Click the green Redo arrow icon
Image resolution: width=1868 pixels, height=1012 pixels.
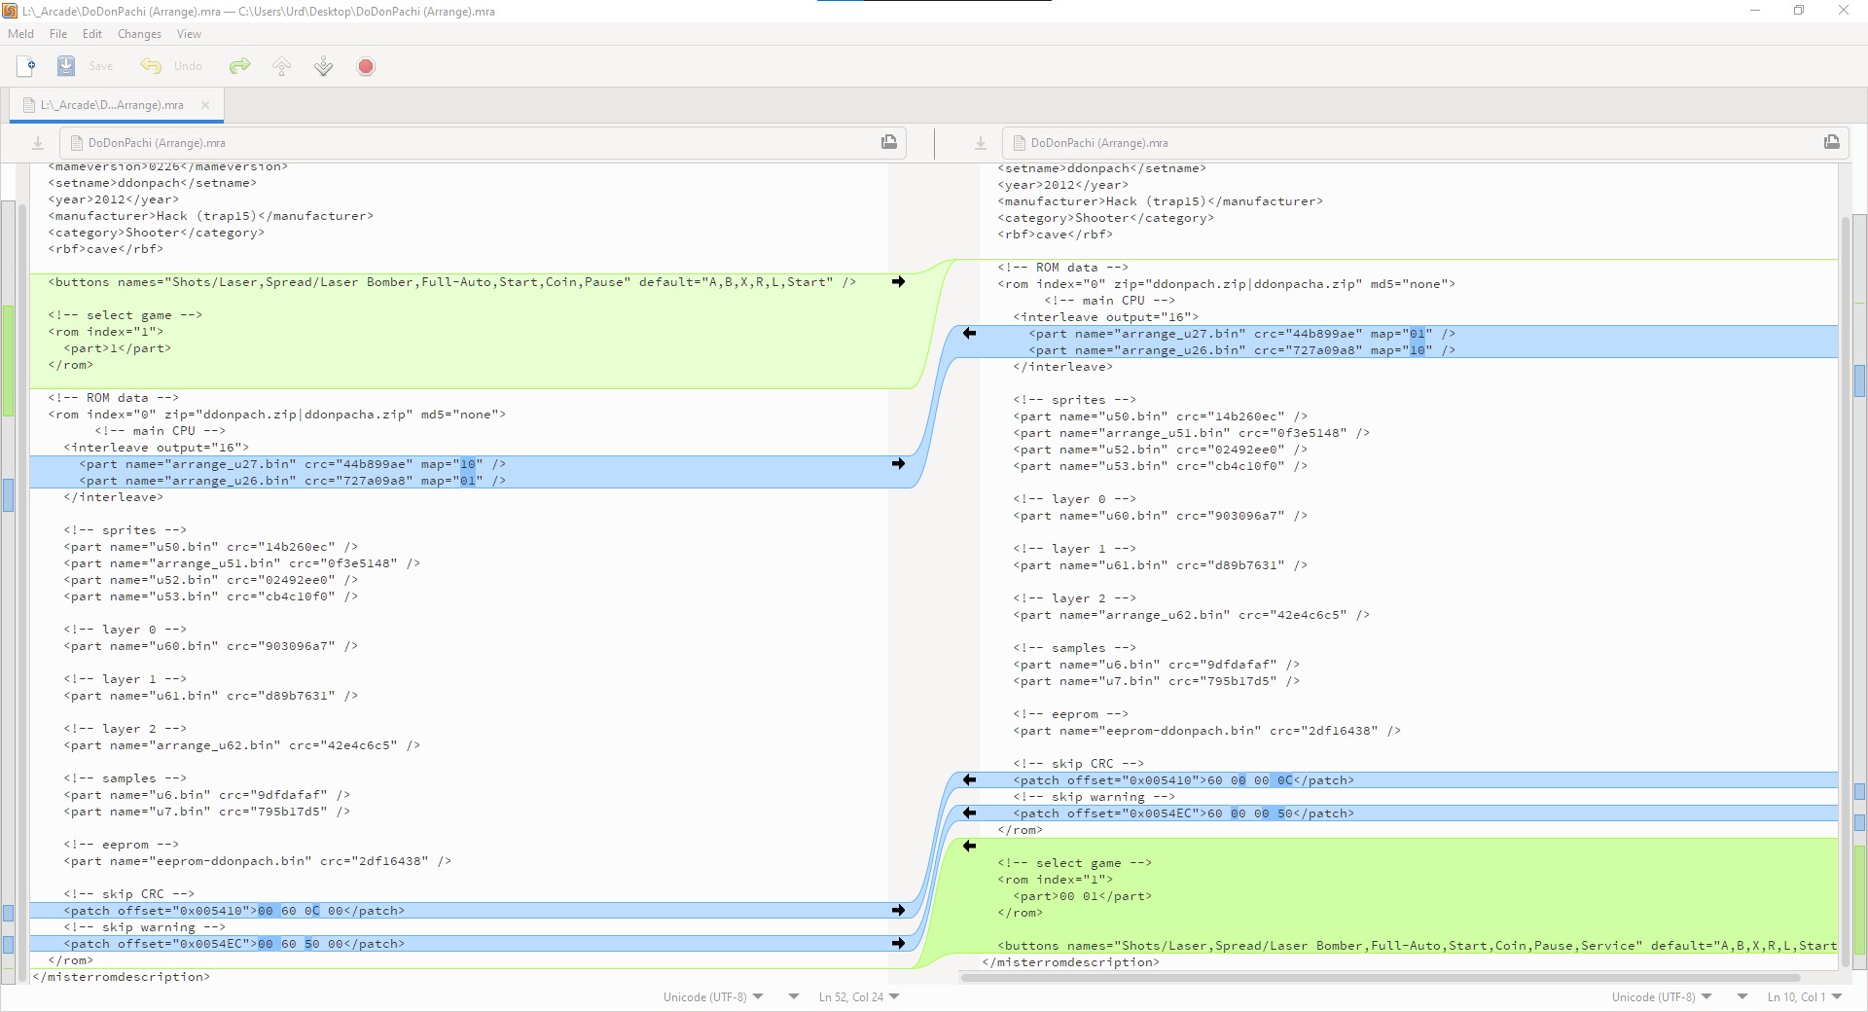239,66
